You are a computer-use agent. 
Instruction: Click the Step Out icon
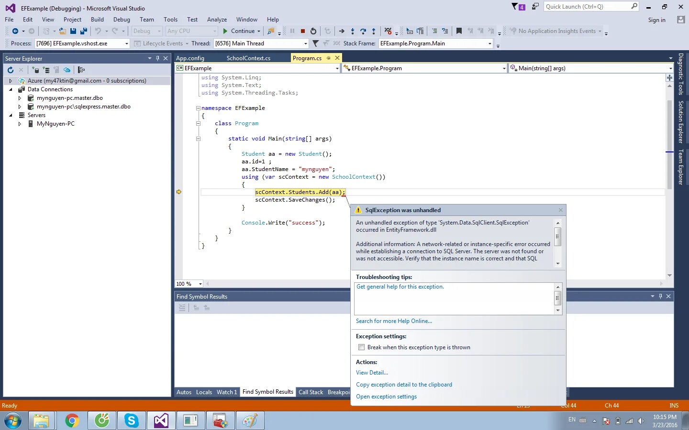tap(374, 31)
